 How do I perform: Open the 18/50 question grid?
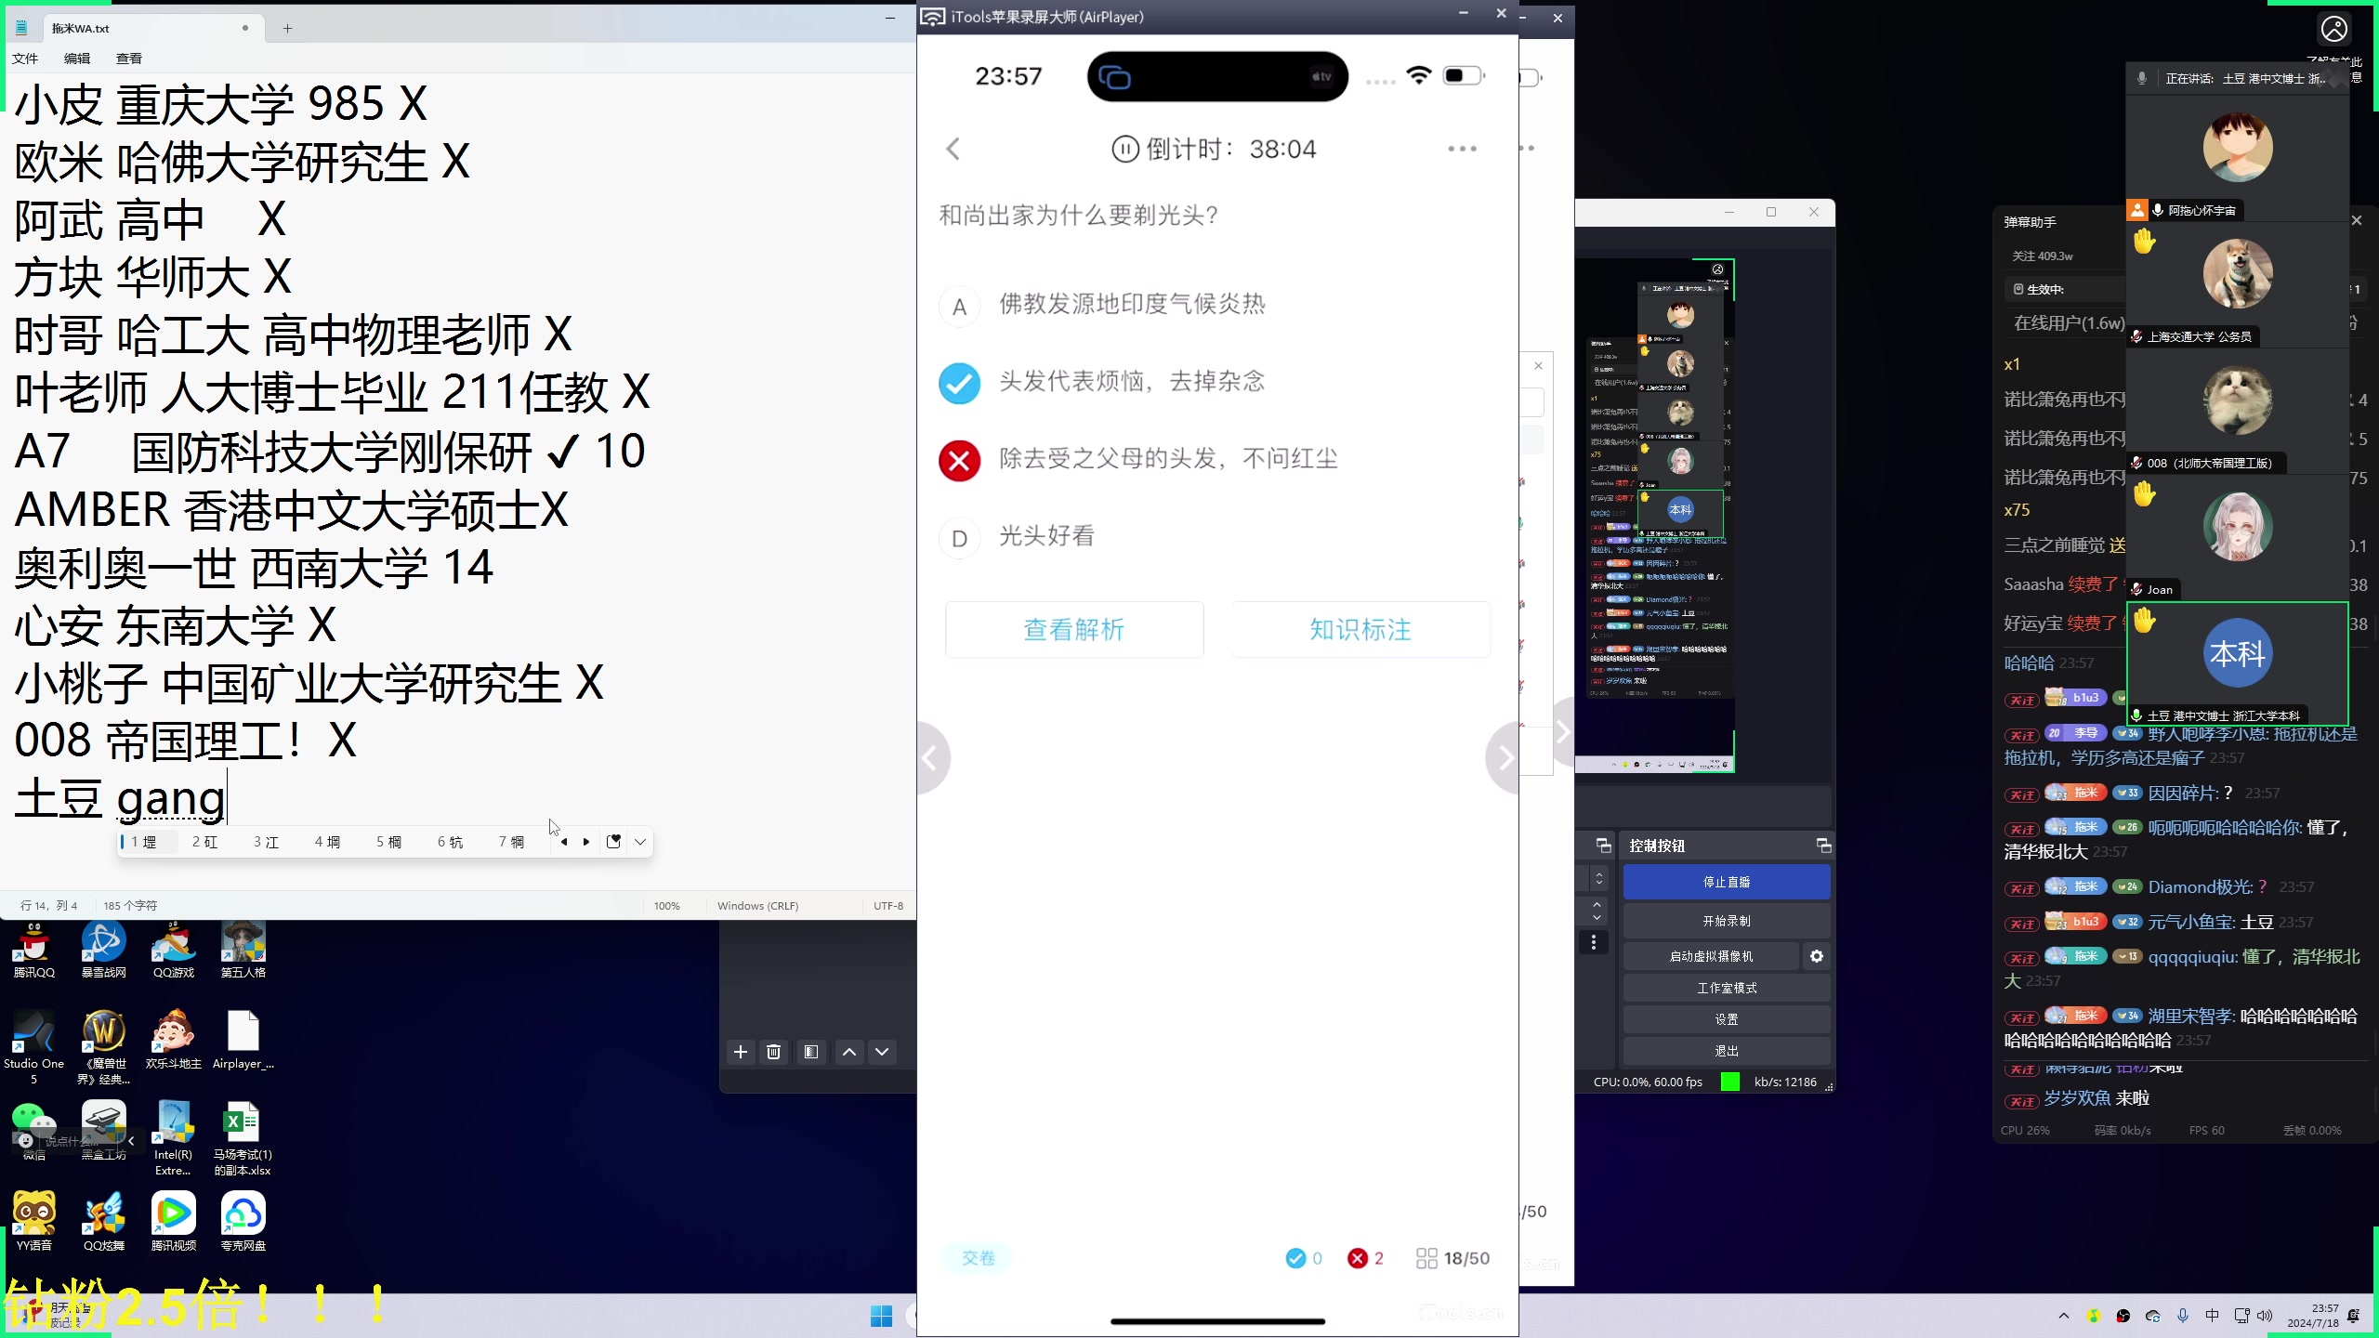pos(1452,1258)
